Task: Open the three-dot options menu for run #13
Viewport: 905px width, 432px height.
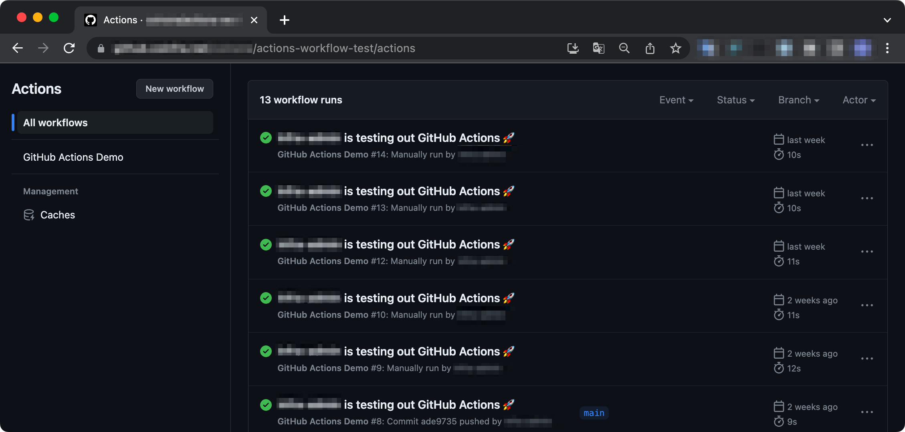Action: click(867, 198)
